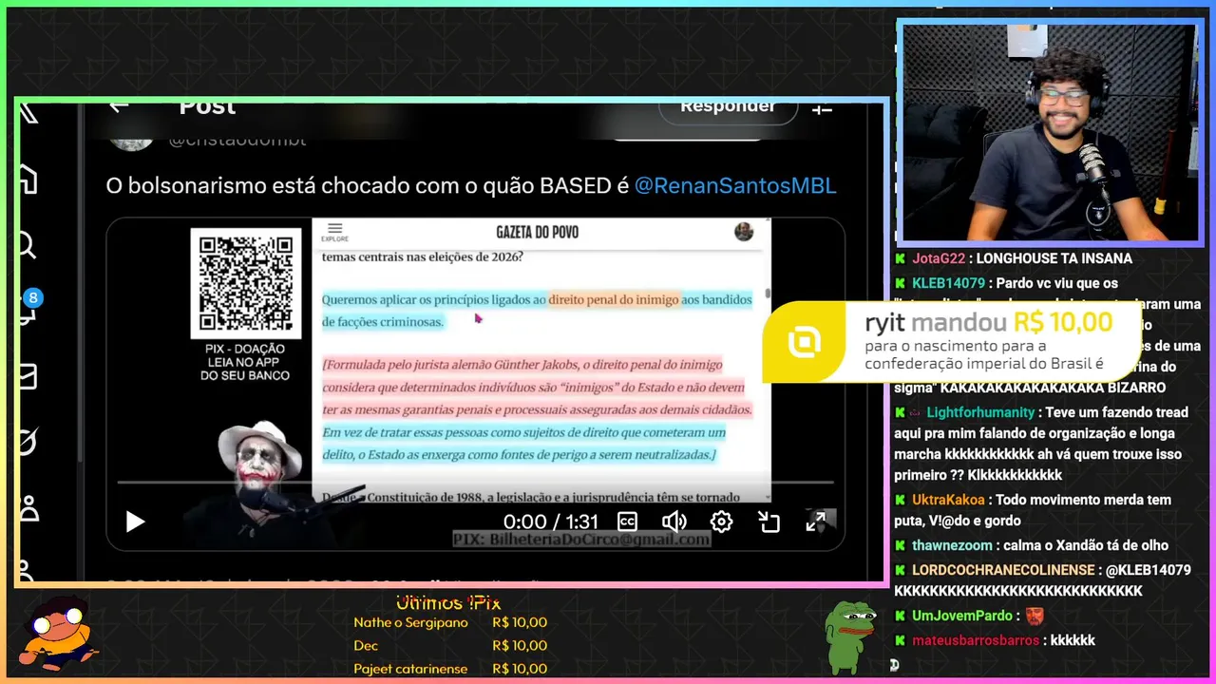Viewport: 1216px width, 684px height.
Task: Open the Gazeta do Povo EXPLORE menu
Action: (334, 232)
